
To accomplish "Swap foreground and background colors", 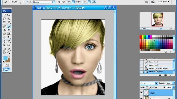I will tap(9, 56).
